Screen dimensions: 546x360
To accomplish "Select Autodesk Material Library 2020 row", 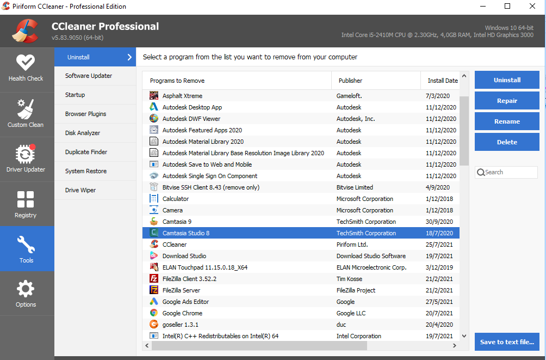I will tap(301, 142).
